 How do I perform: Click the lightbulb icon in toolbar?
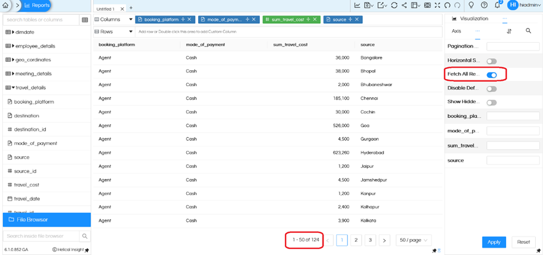click(x=471, y=5)
